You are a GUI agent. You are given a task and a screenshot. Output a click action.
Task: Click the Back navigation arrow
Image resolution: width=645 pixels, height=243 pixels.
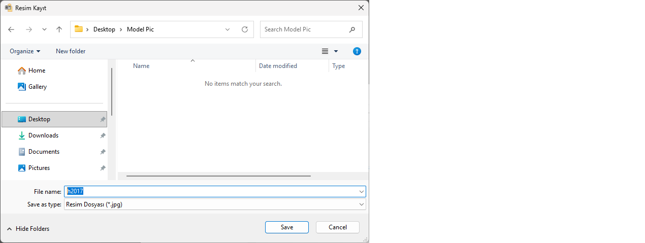pos(11,29)
